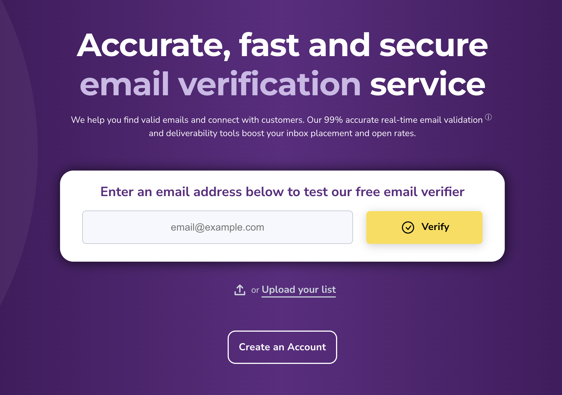Screen dimensions: 562x395
Task: Click the word 'Account' in the outlined button
Action: pos(307,347)
